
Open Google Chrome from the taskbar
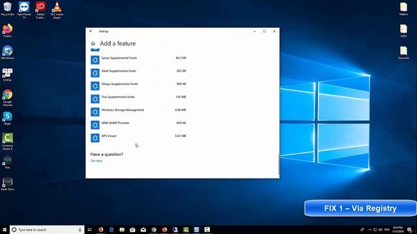click(x=154, y=229)
